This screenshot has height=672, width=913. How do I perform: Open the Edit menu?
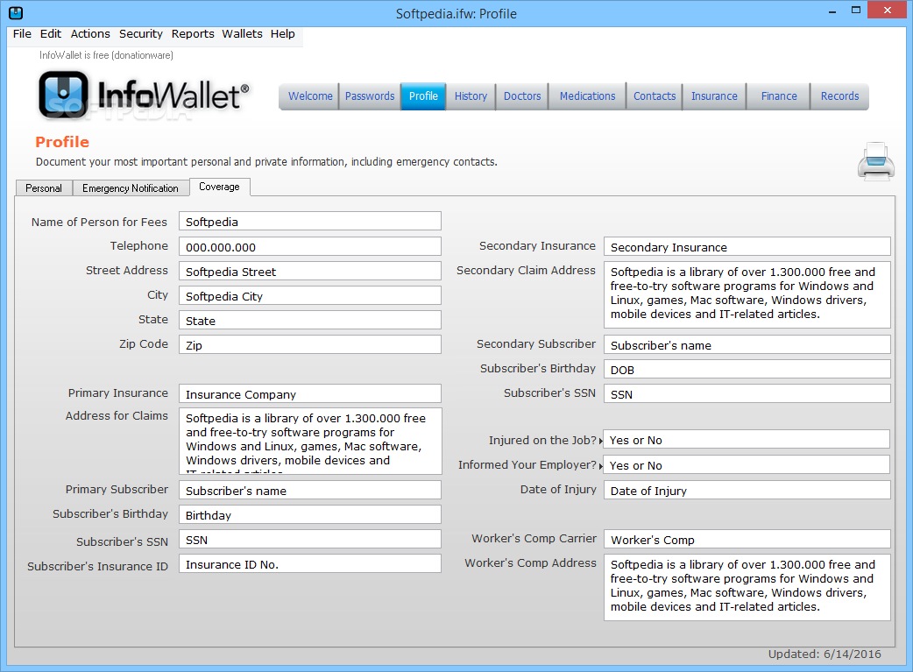[x=51, y=34]
